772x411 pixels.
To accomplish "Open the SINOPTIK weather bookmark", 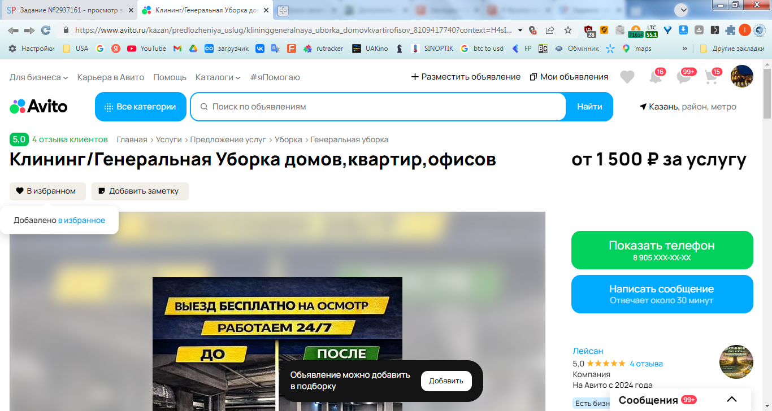I will (432, 49).
